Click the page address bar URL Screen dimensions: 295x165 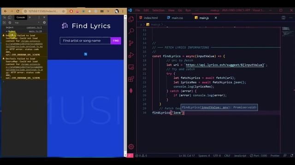pyautogui.click(x=43, y=11)
